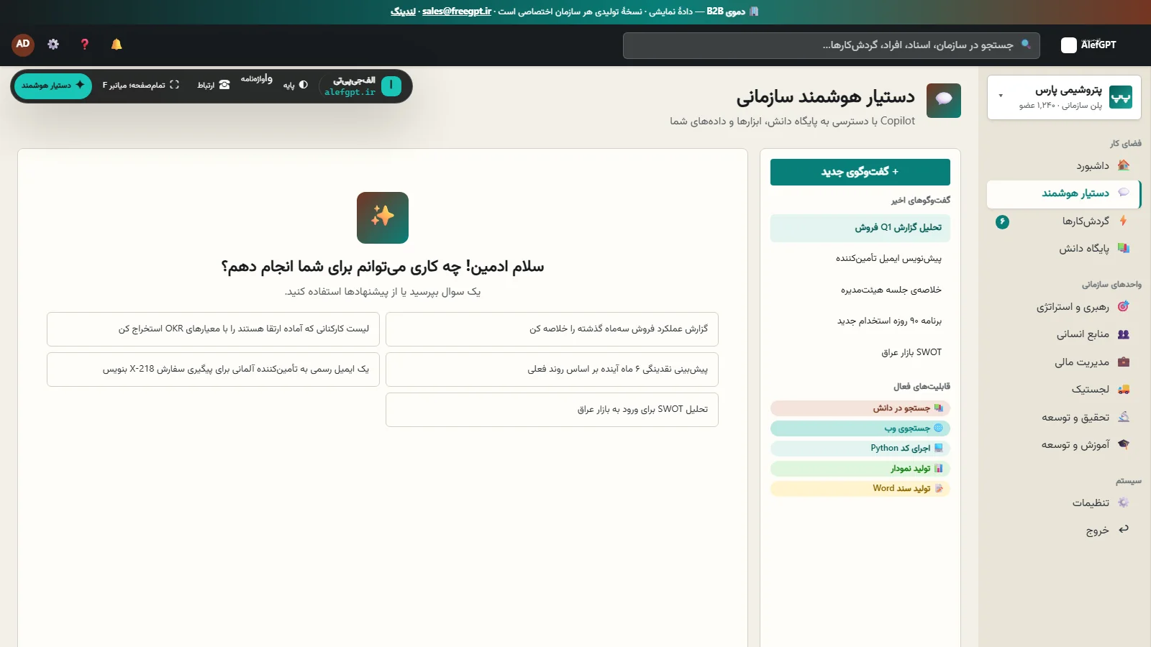This screenshot has height=647, width=1151.
Task: Open پایگاه دانش in the sidebar
Action: point(1064,249)
